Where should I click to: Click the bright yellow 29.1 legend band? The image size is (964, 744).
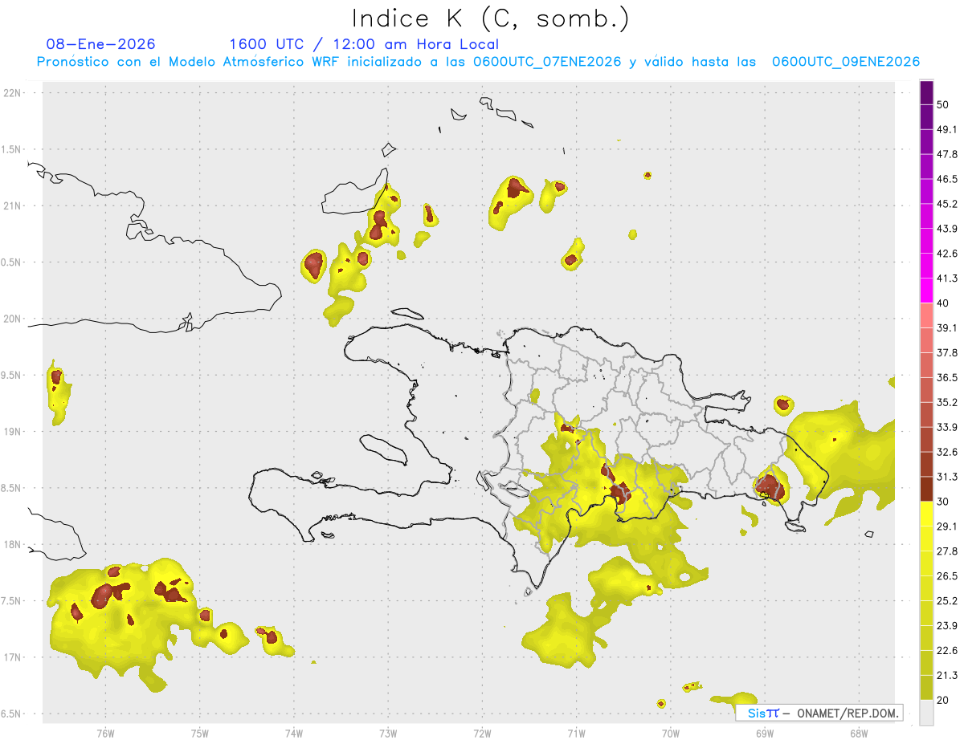(926, 514)
